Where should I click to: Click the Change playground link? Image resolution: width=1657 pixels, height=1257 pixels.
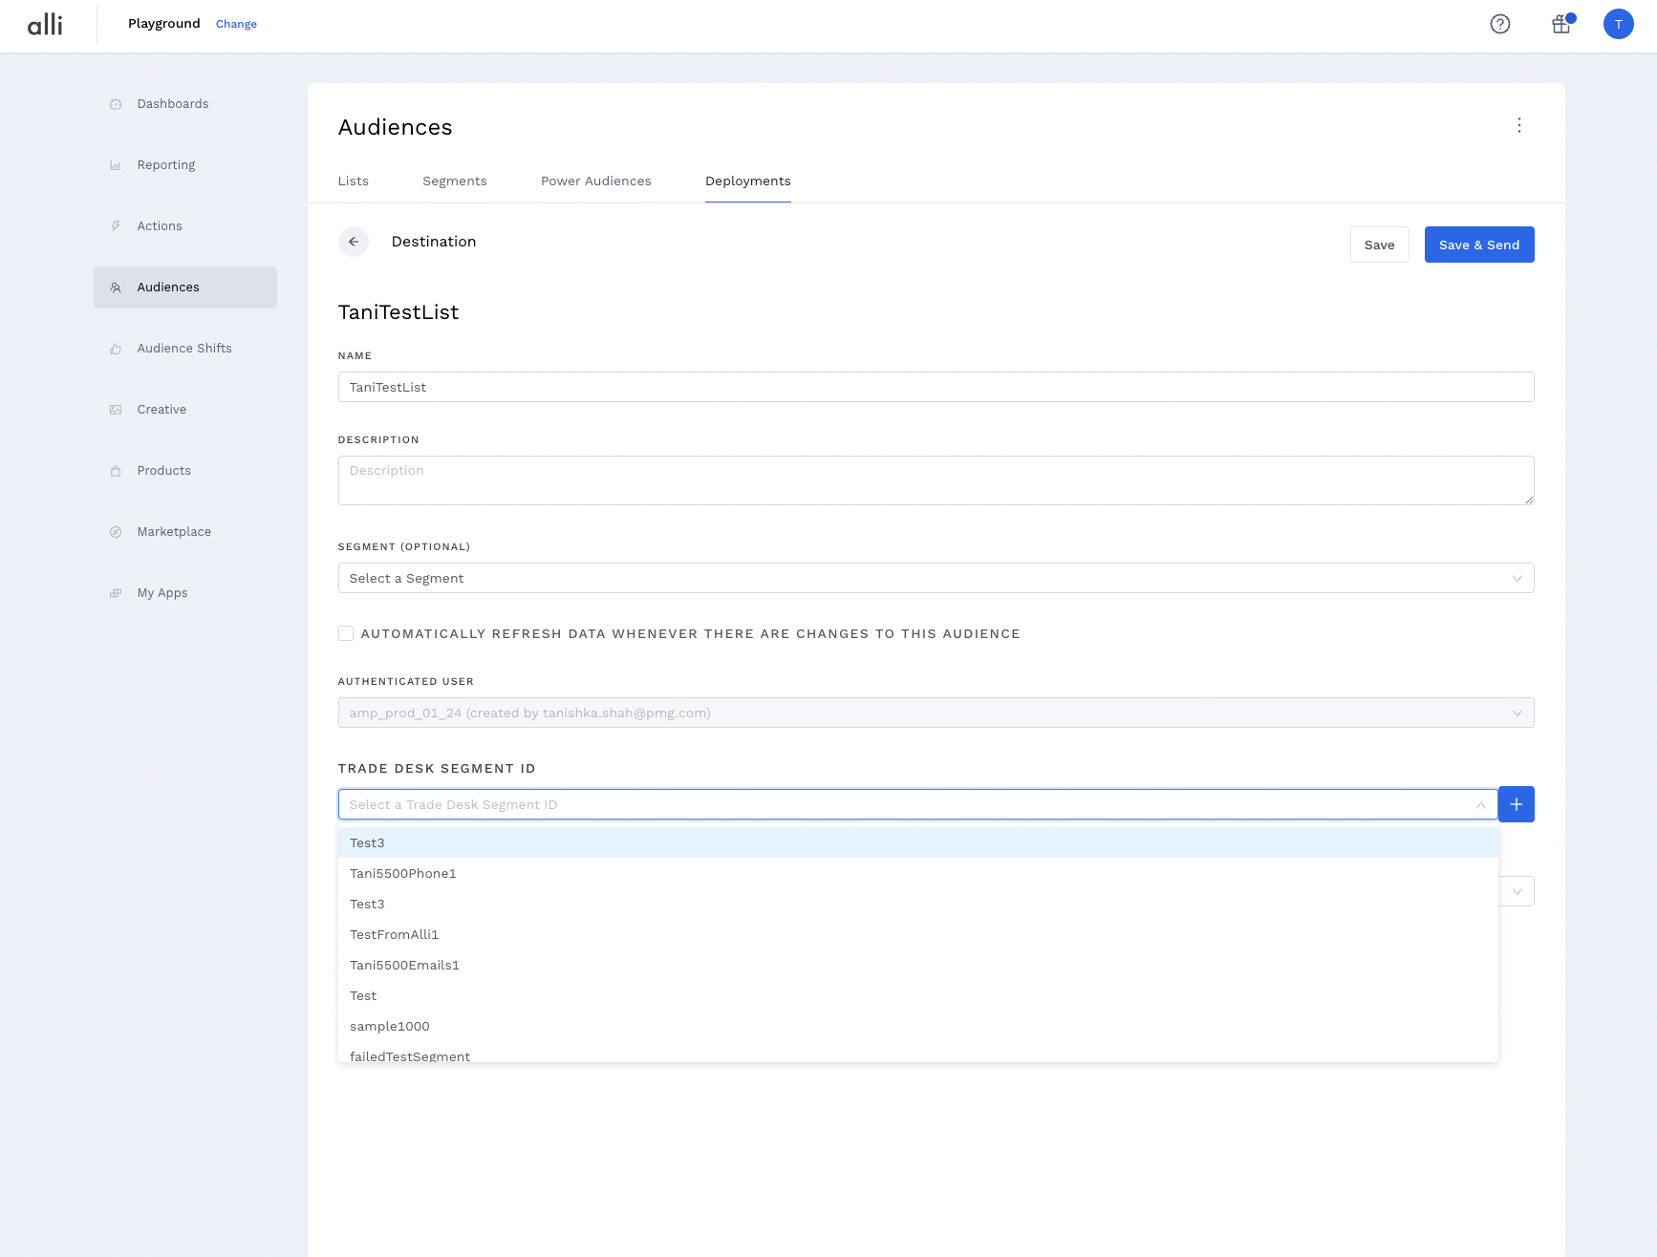tap(236, 24)
